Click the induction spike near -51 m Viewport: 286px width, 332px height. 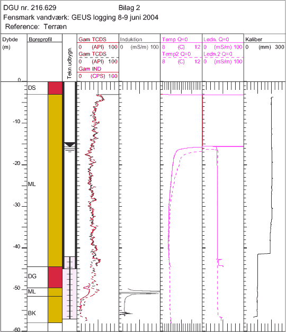[x=139, y=293]
